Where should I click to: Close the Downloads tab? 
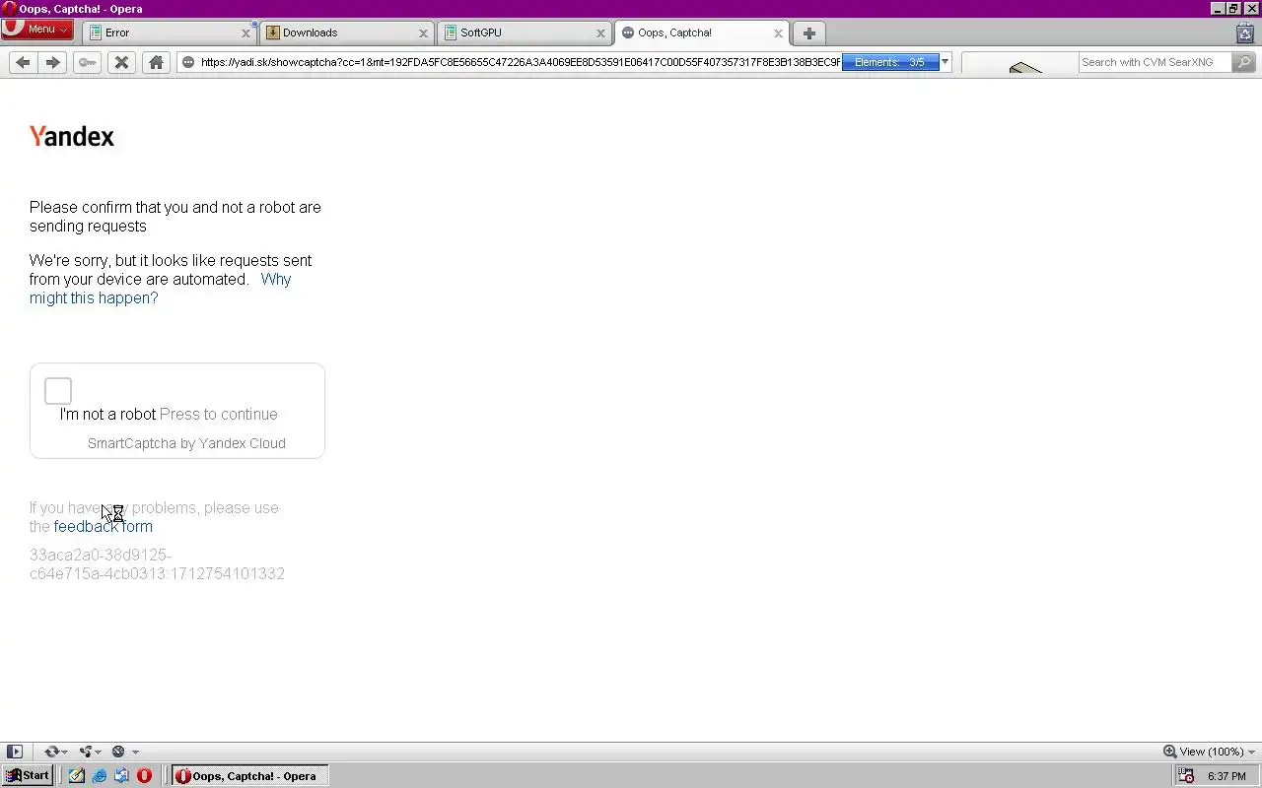coord(424,33)
